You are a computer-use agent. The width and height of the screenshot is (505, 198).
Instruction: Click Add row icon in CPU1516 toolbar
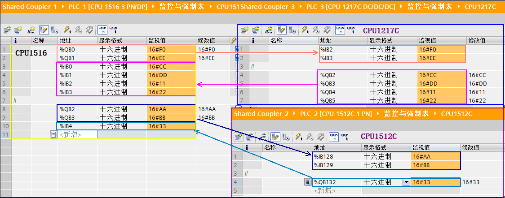pos(18,30)
